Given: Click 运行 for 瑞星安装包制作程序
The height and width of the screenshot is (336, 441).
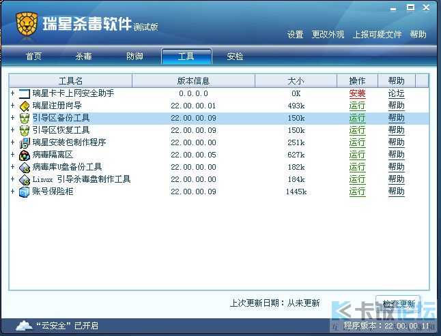Looking at the screenshot, I should click(357, 142).
